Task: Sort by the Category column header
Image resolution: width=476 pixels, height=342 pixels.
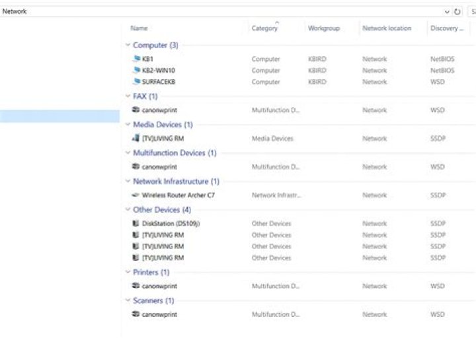Action: coord(264,28)
